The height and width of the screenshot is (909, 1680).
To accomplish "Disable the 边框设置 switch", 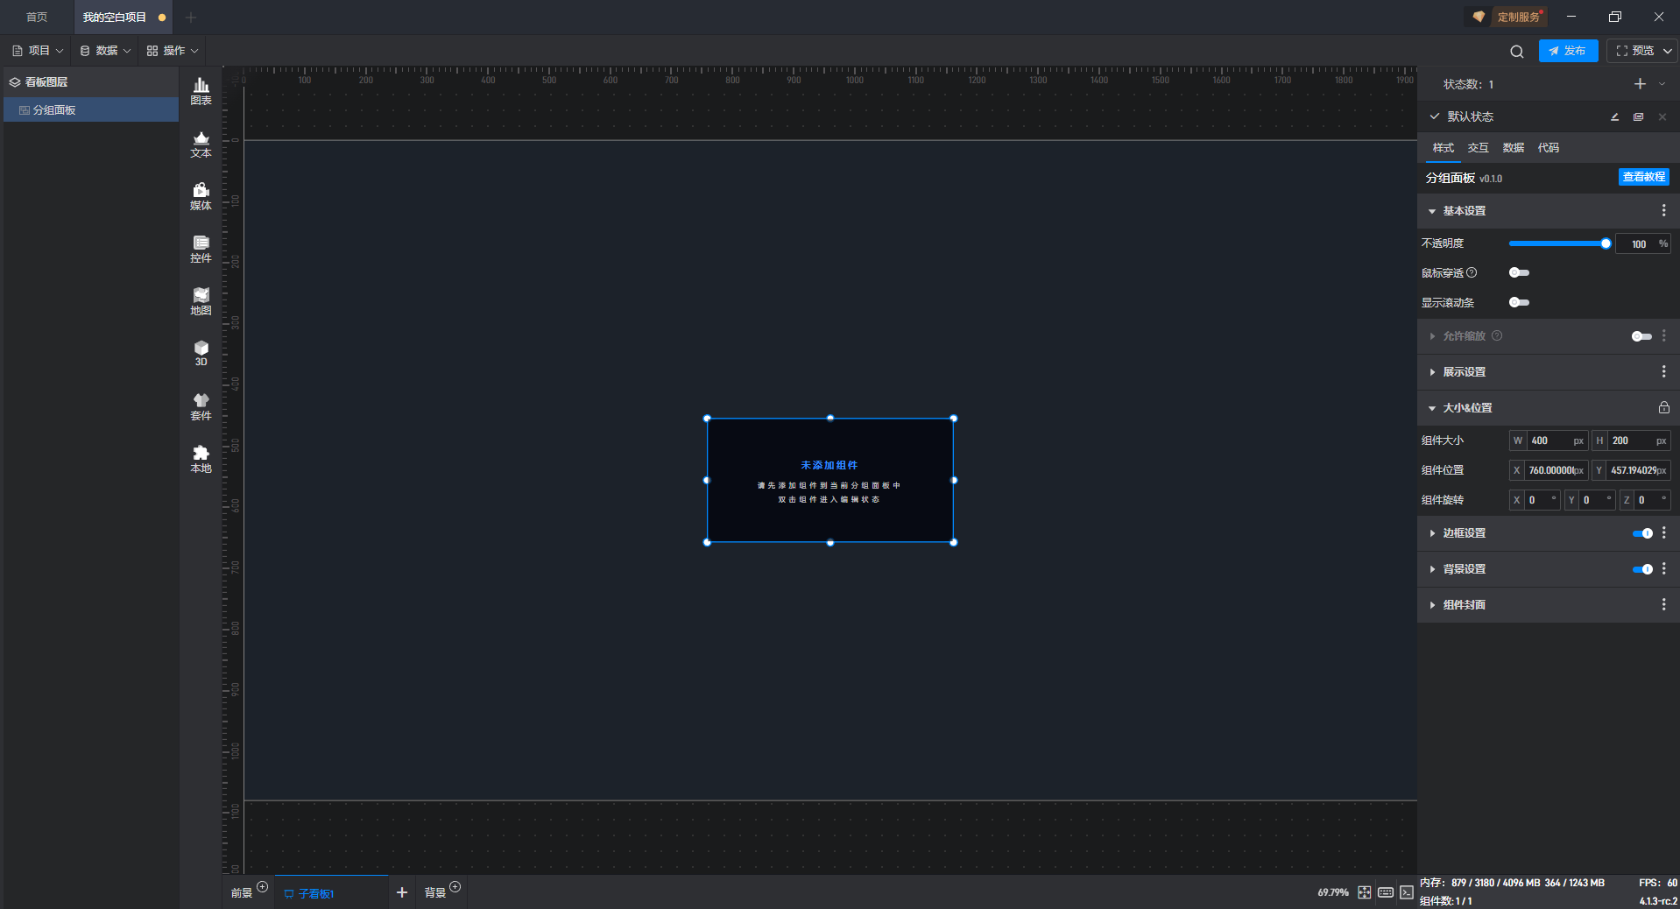I will pos(1642,533).
